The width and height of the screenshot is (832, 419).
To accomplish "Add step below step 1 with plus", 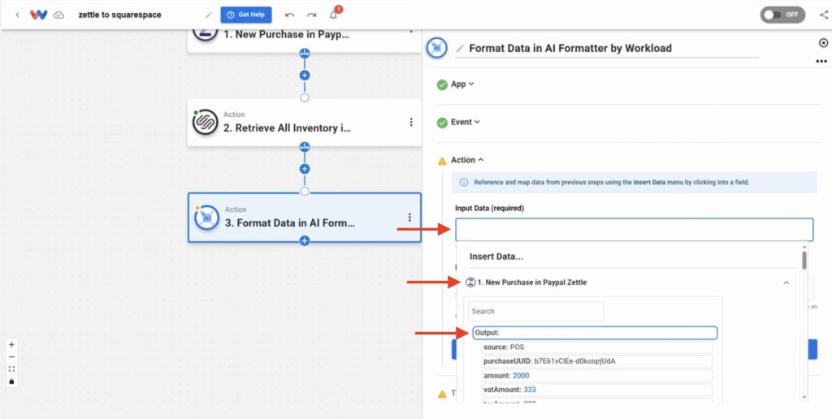I will (x=305, y=76).
